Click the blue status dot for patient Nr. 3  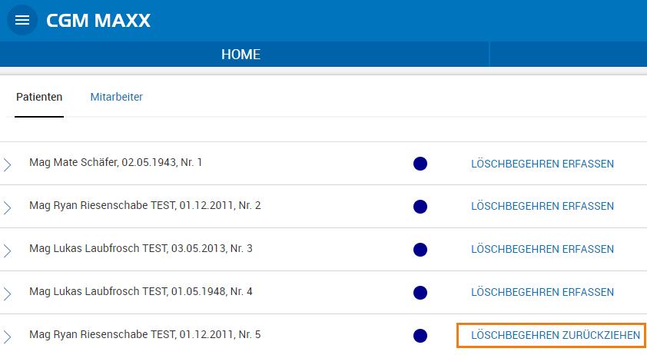point(420,250)
